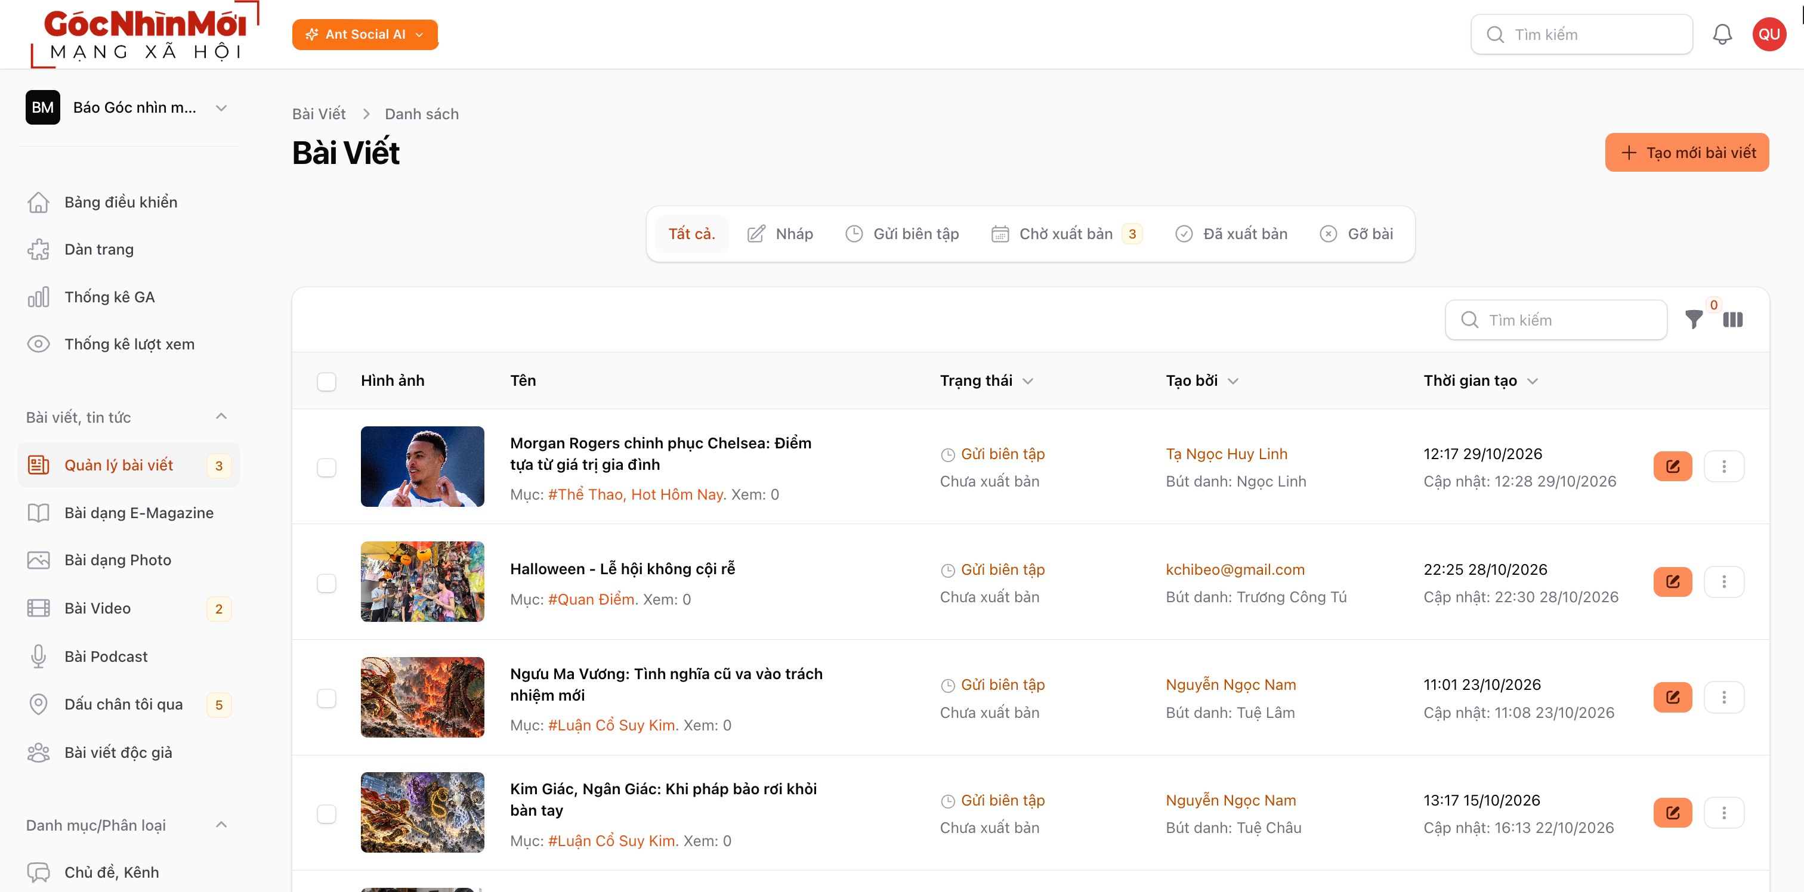Image resolution: width=1804 pixels, height=892 pixels.
Task: Go to Bài Video section
Action: (128, 608)
